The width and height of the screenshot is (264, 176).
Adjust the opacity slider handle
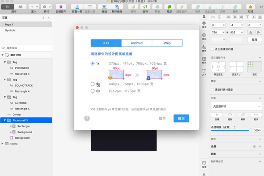pyautogui.click(x=250, y=130)
